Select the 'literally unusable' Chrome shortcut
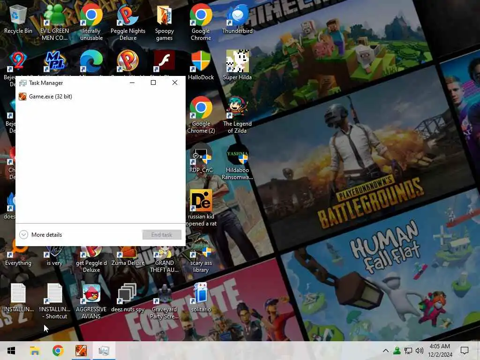This screenshot has width=480, height=360. (91, 23)
